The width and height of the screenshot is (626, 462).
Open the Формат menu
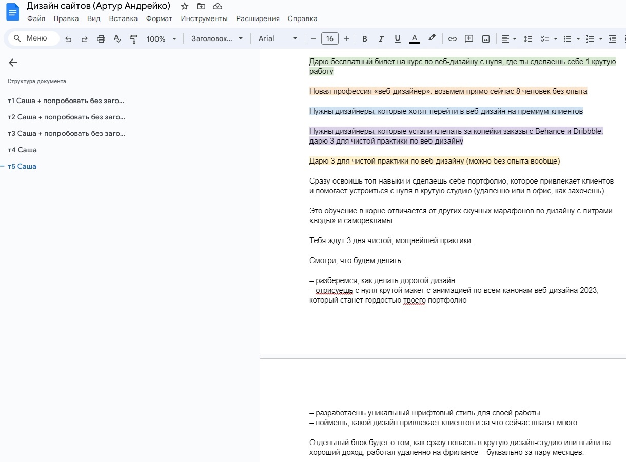[159, 18]
